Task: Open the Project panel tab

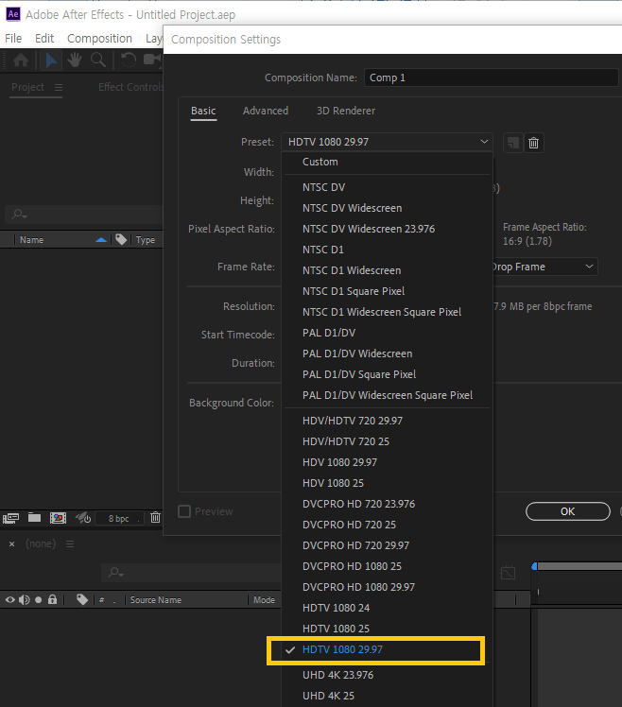Action: [27, 87]
